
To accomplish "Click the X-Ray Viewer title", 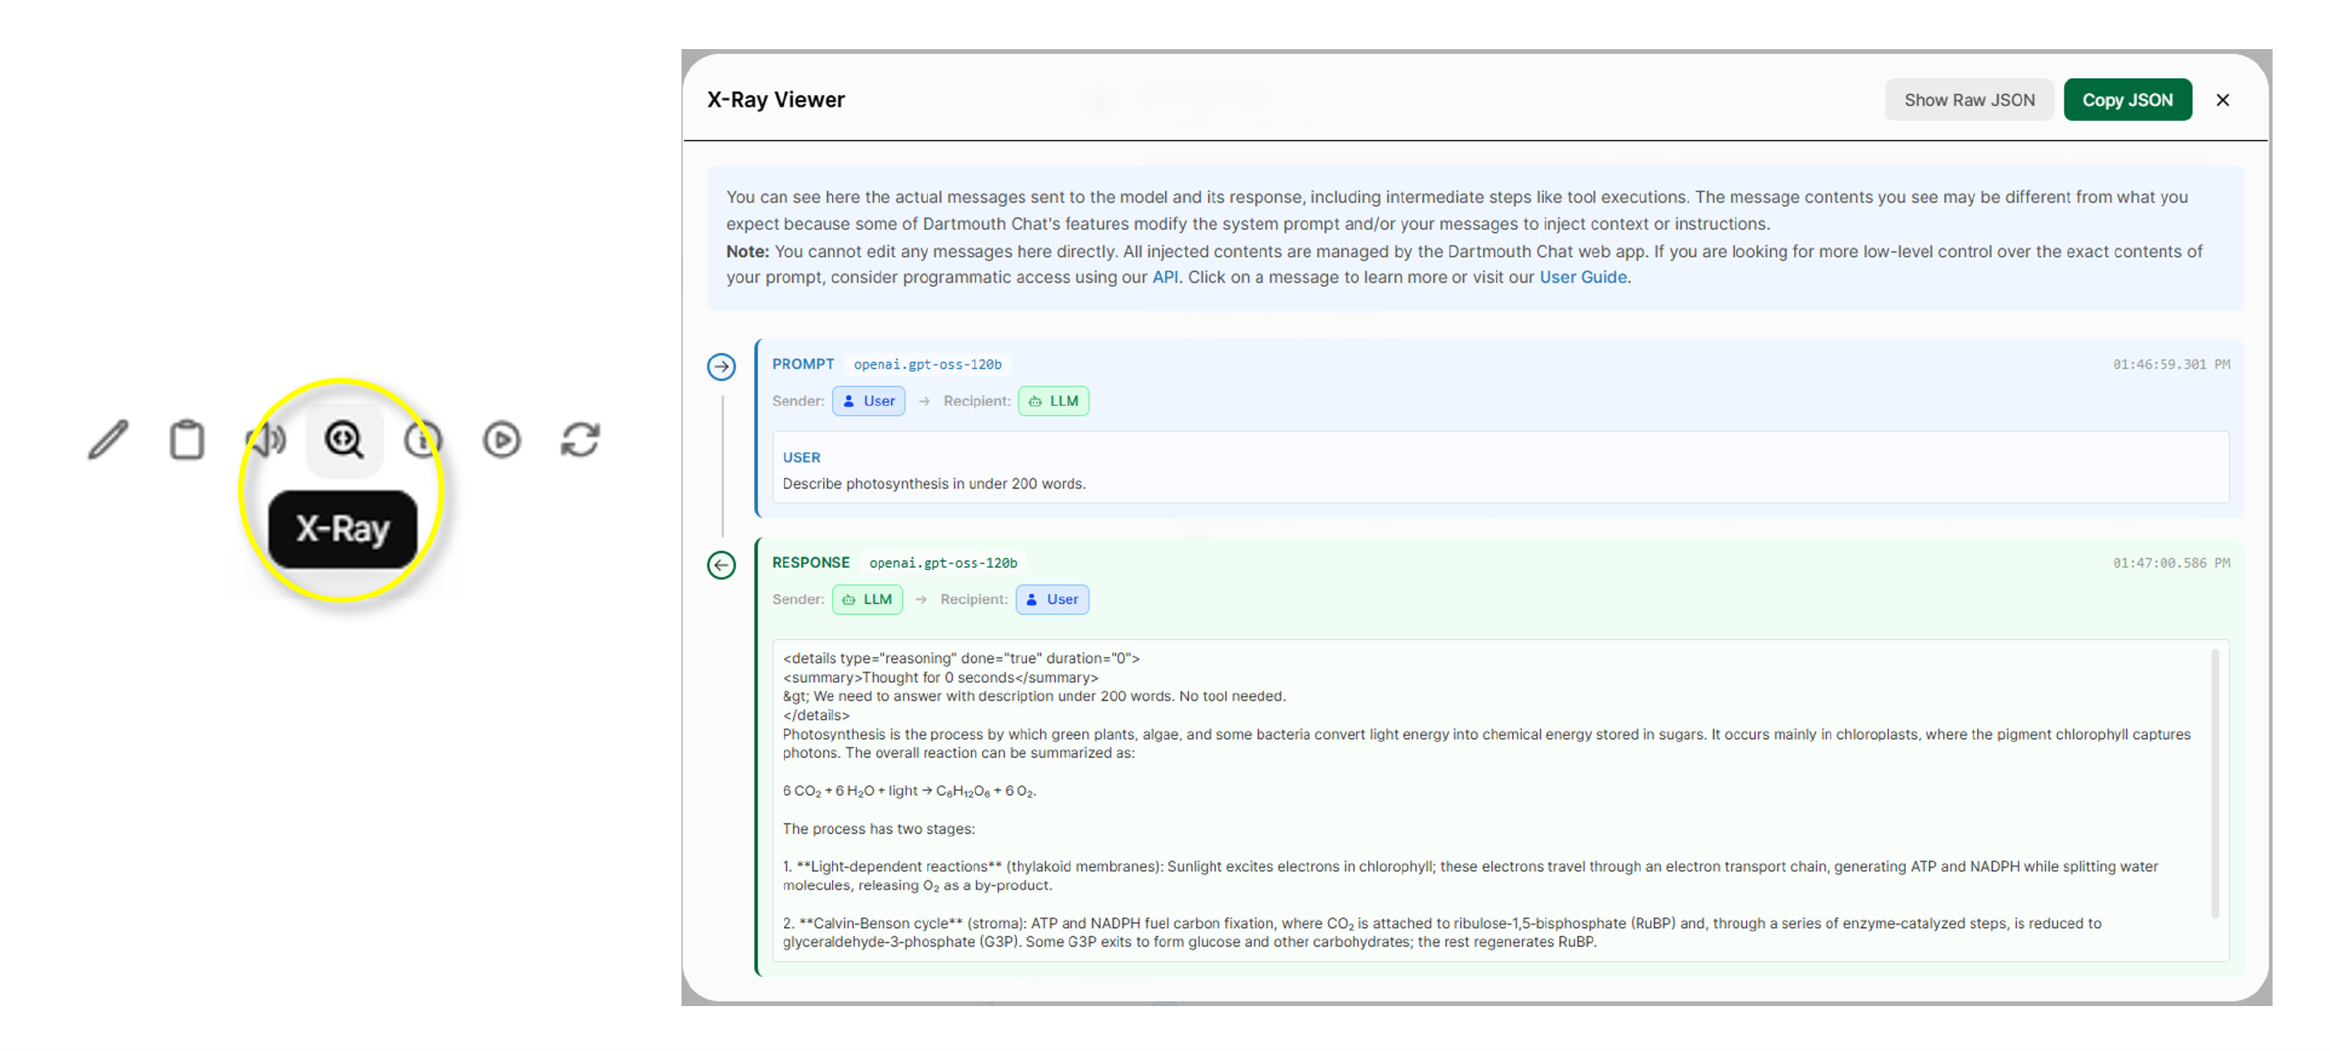I will (x=776, y=100).
